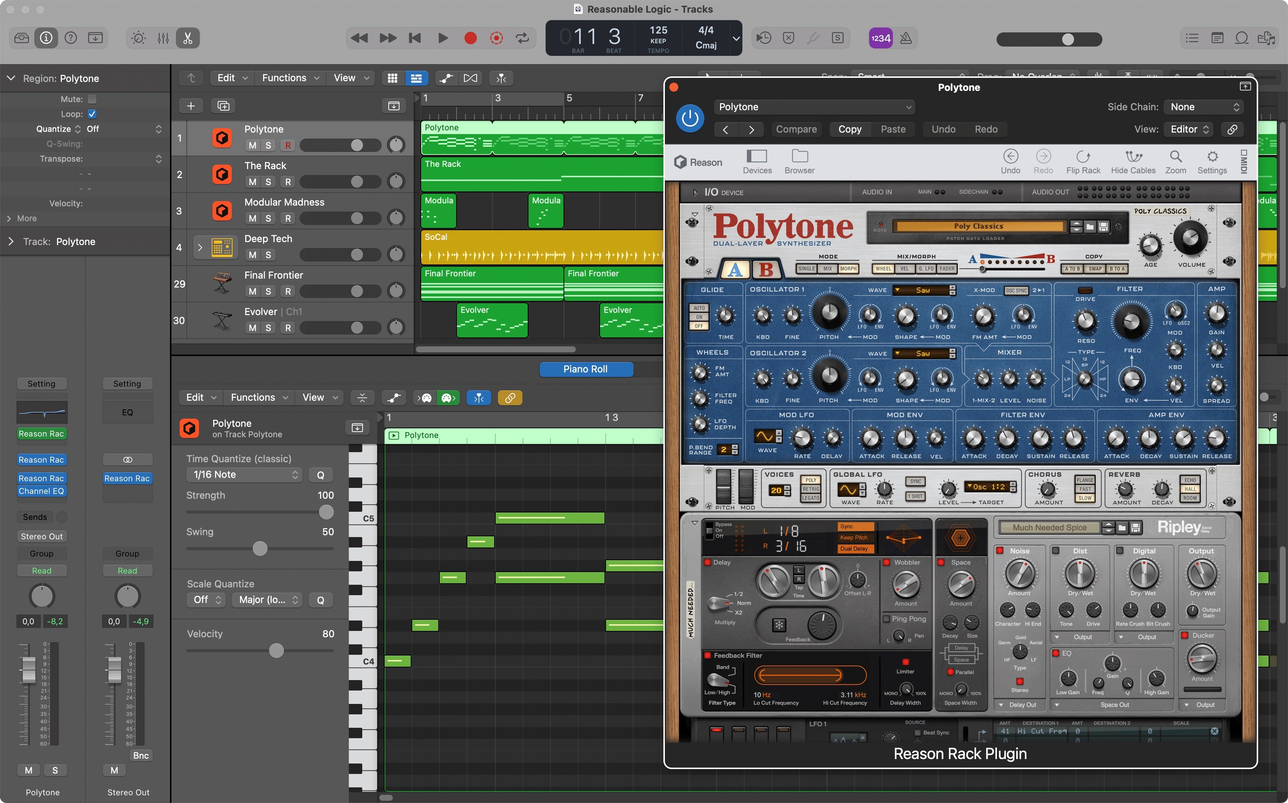Open Smart Controls dial icon
The image size is (1288, 803).
point(139,38)
